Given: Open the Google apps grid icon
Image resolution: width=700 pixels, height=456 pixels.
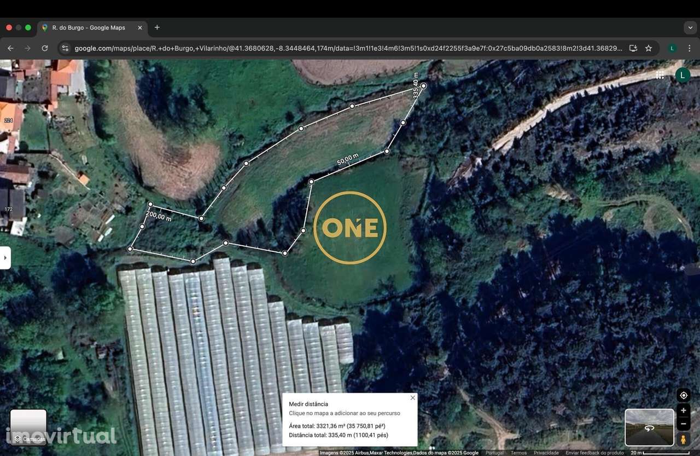Looking at the screenshot, I should click(x=660, y=75).
